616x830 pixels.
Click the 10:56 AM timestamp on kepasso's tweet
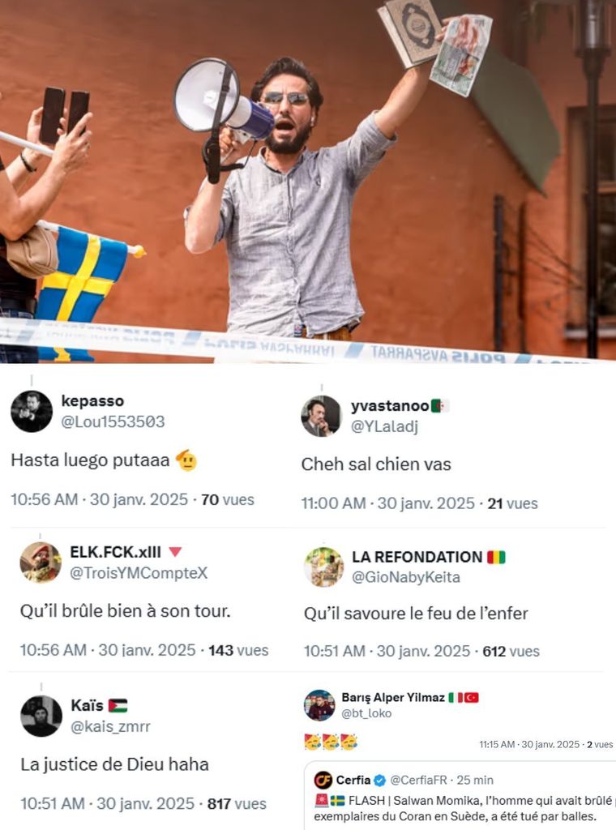[x=45, y=499]
